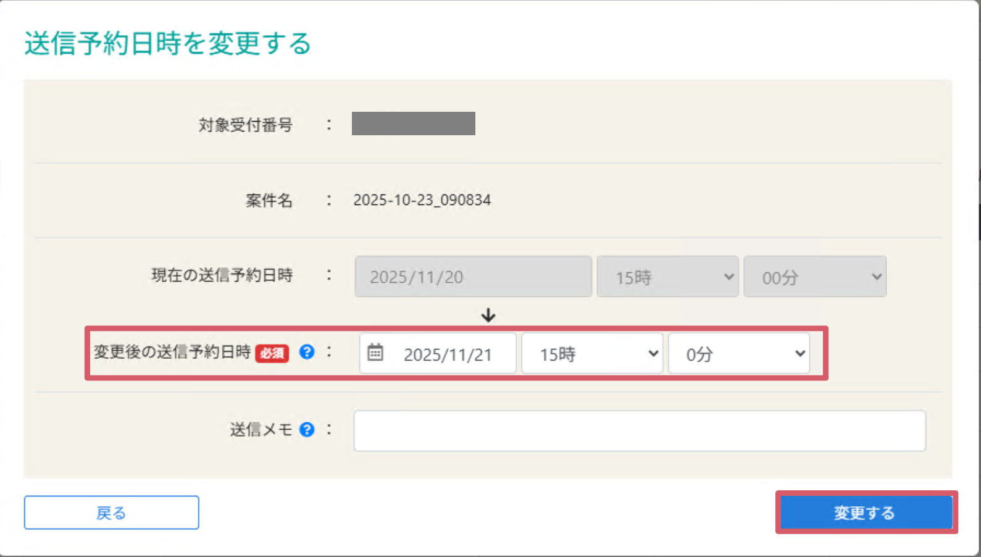
Task: Open the 00分 current minute dropdown
Action: click(x=815, y=277)
